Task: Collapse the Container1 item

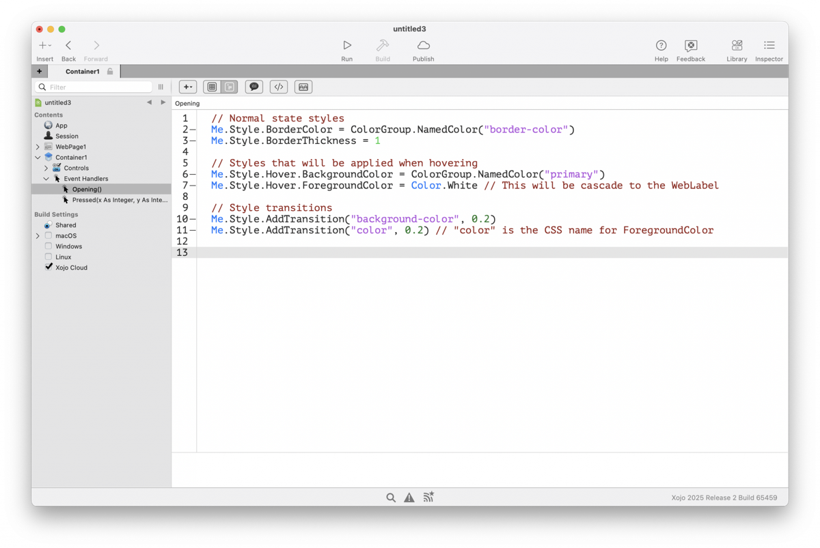Action: pyautogui.click(x=38, y=157)
